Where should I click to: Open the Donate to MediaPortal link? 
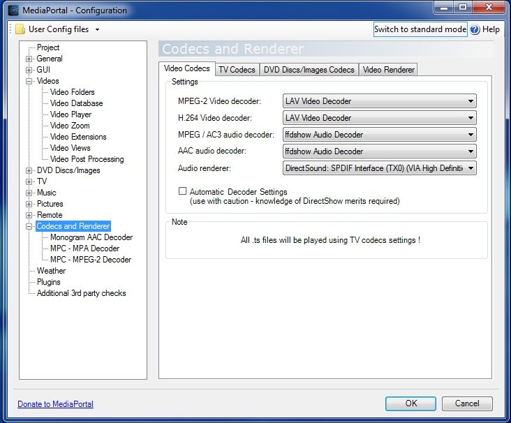[55, 404]
